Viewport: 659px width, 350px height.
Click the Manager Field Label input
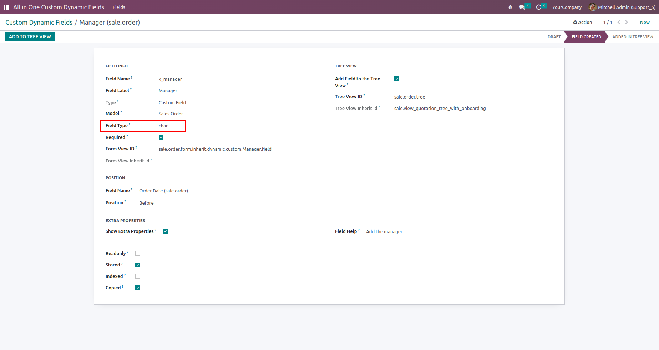point(168,91)
